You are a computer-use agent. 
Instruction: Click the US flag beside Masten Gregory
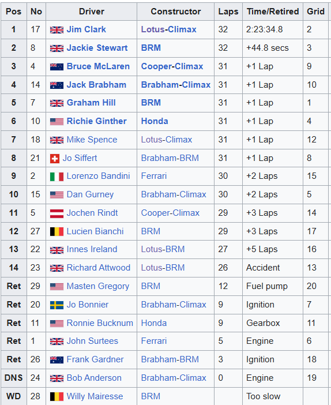[x=57, y=287]
